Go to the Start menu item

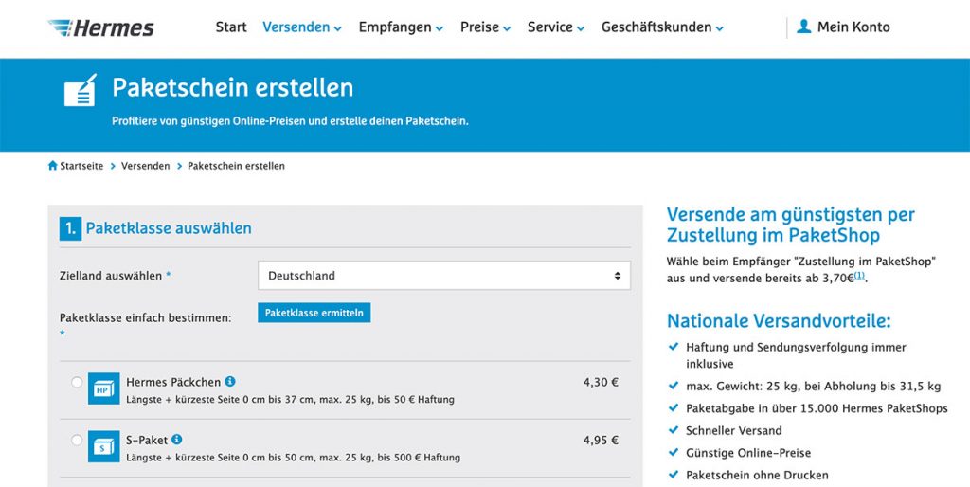[x=231, y=27]
